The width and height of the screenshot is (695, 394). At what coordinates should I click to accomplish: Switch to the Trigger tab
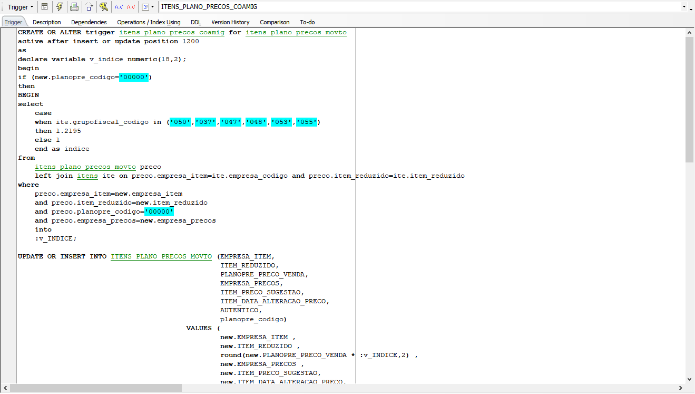point(14,22)
